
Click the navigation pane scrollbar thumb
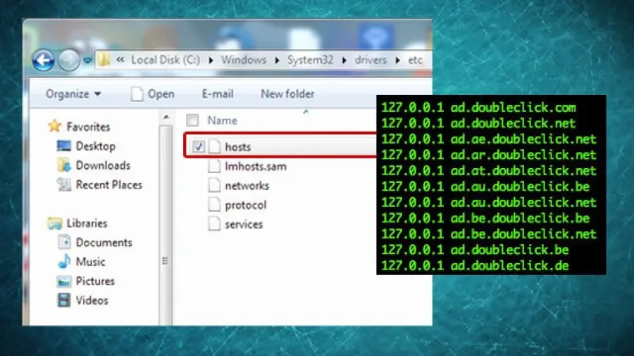(x=166, y=226)
